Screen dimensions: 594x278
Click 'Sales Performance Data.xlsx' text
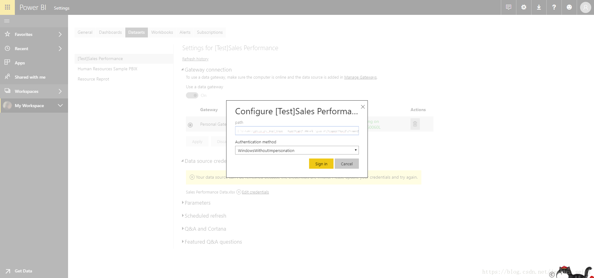click(x=210, y=192)
